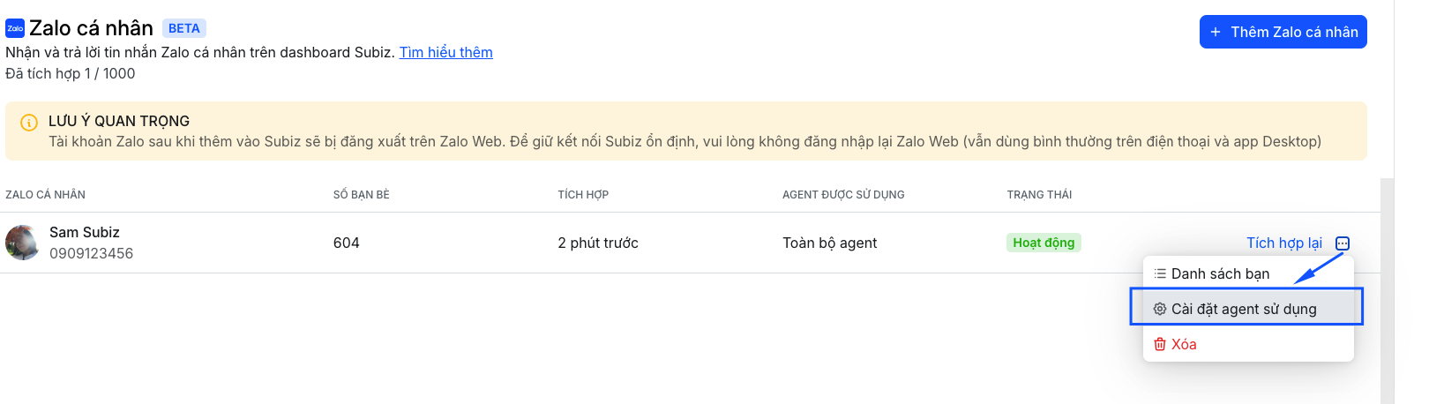Click the red trash icon beside Xóa

click(x=1160, y=344)
